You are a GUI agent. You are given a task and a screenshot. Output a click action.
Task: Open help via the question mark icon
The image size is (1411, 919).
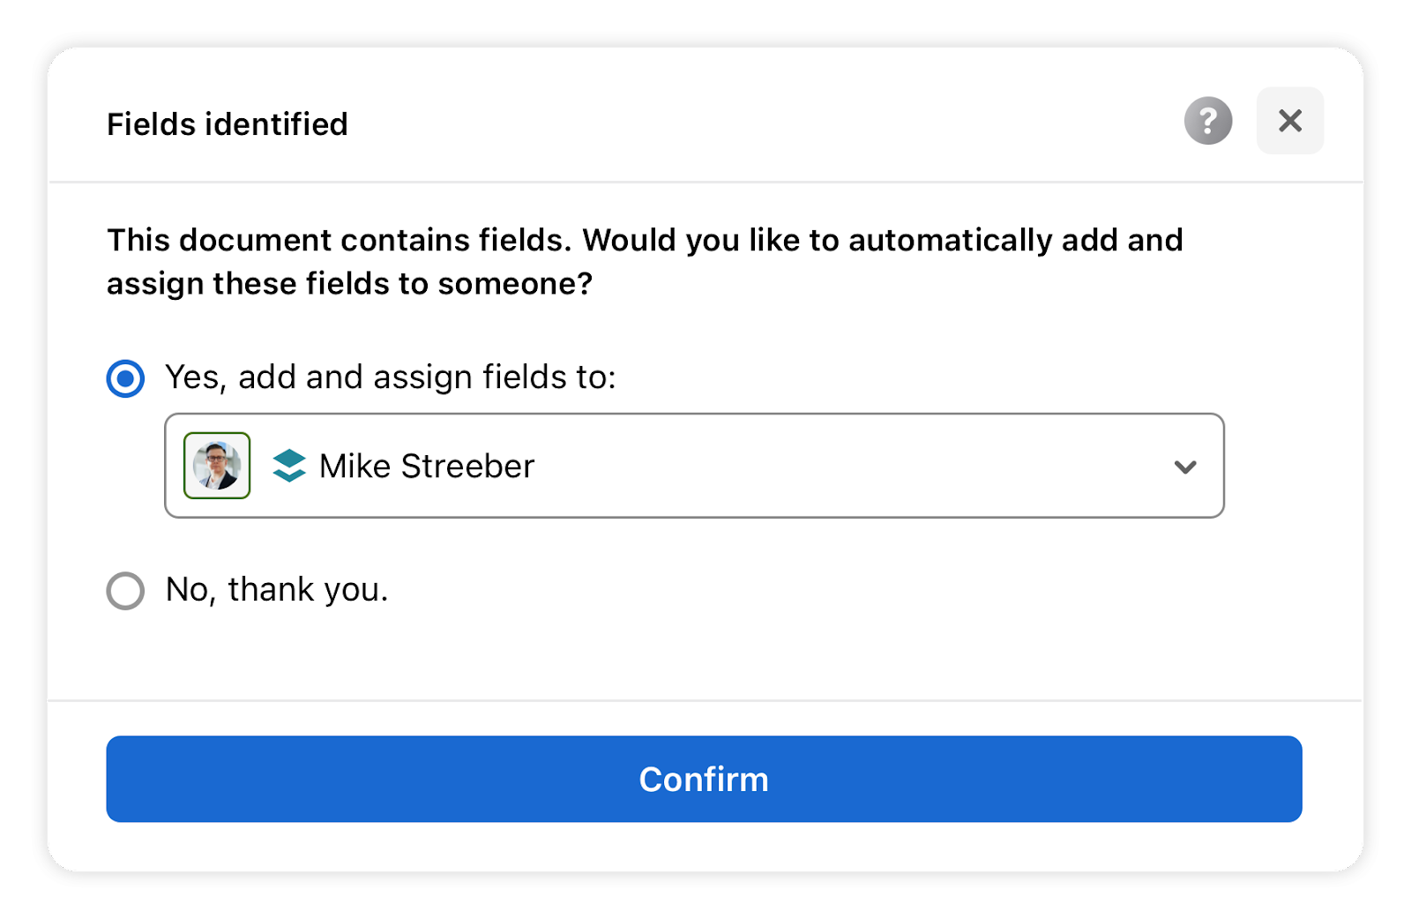pos(1207,121)
